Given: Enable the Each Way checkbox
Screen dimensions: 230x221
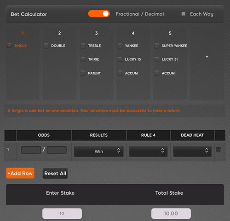Looking at the screenshot, I should coord(183,14).
